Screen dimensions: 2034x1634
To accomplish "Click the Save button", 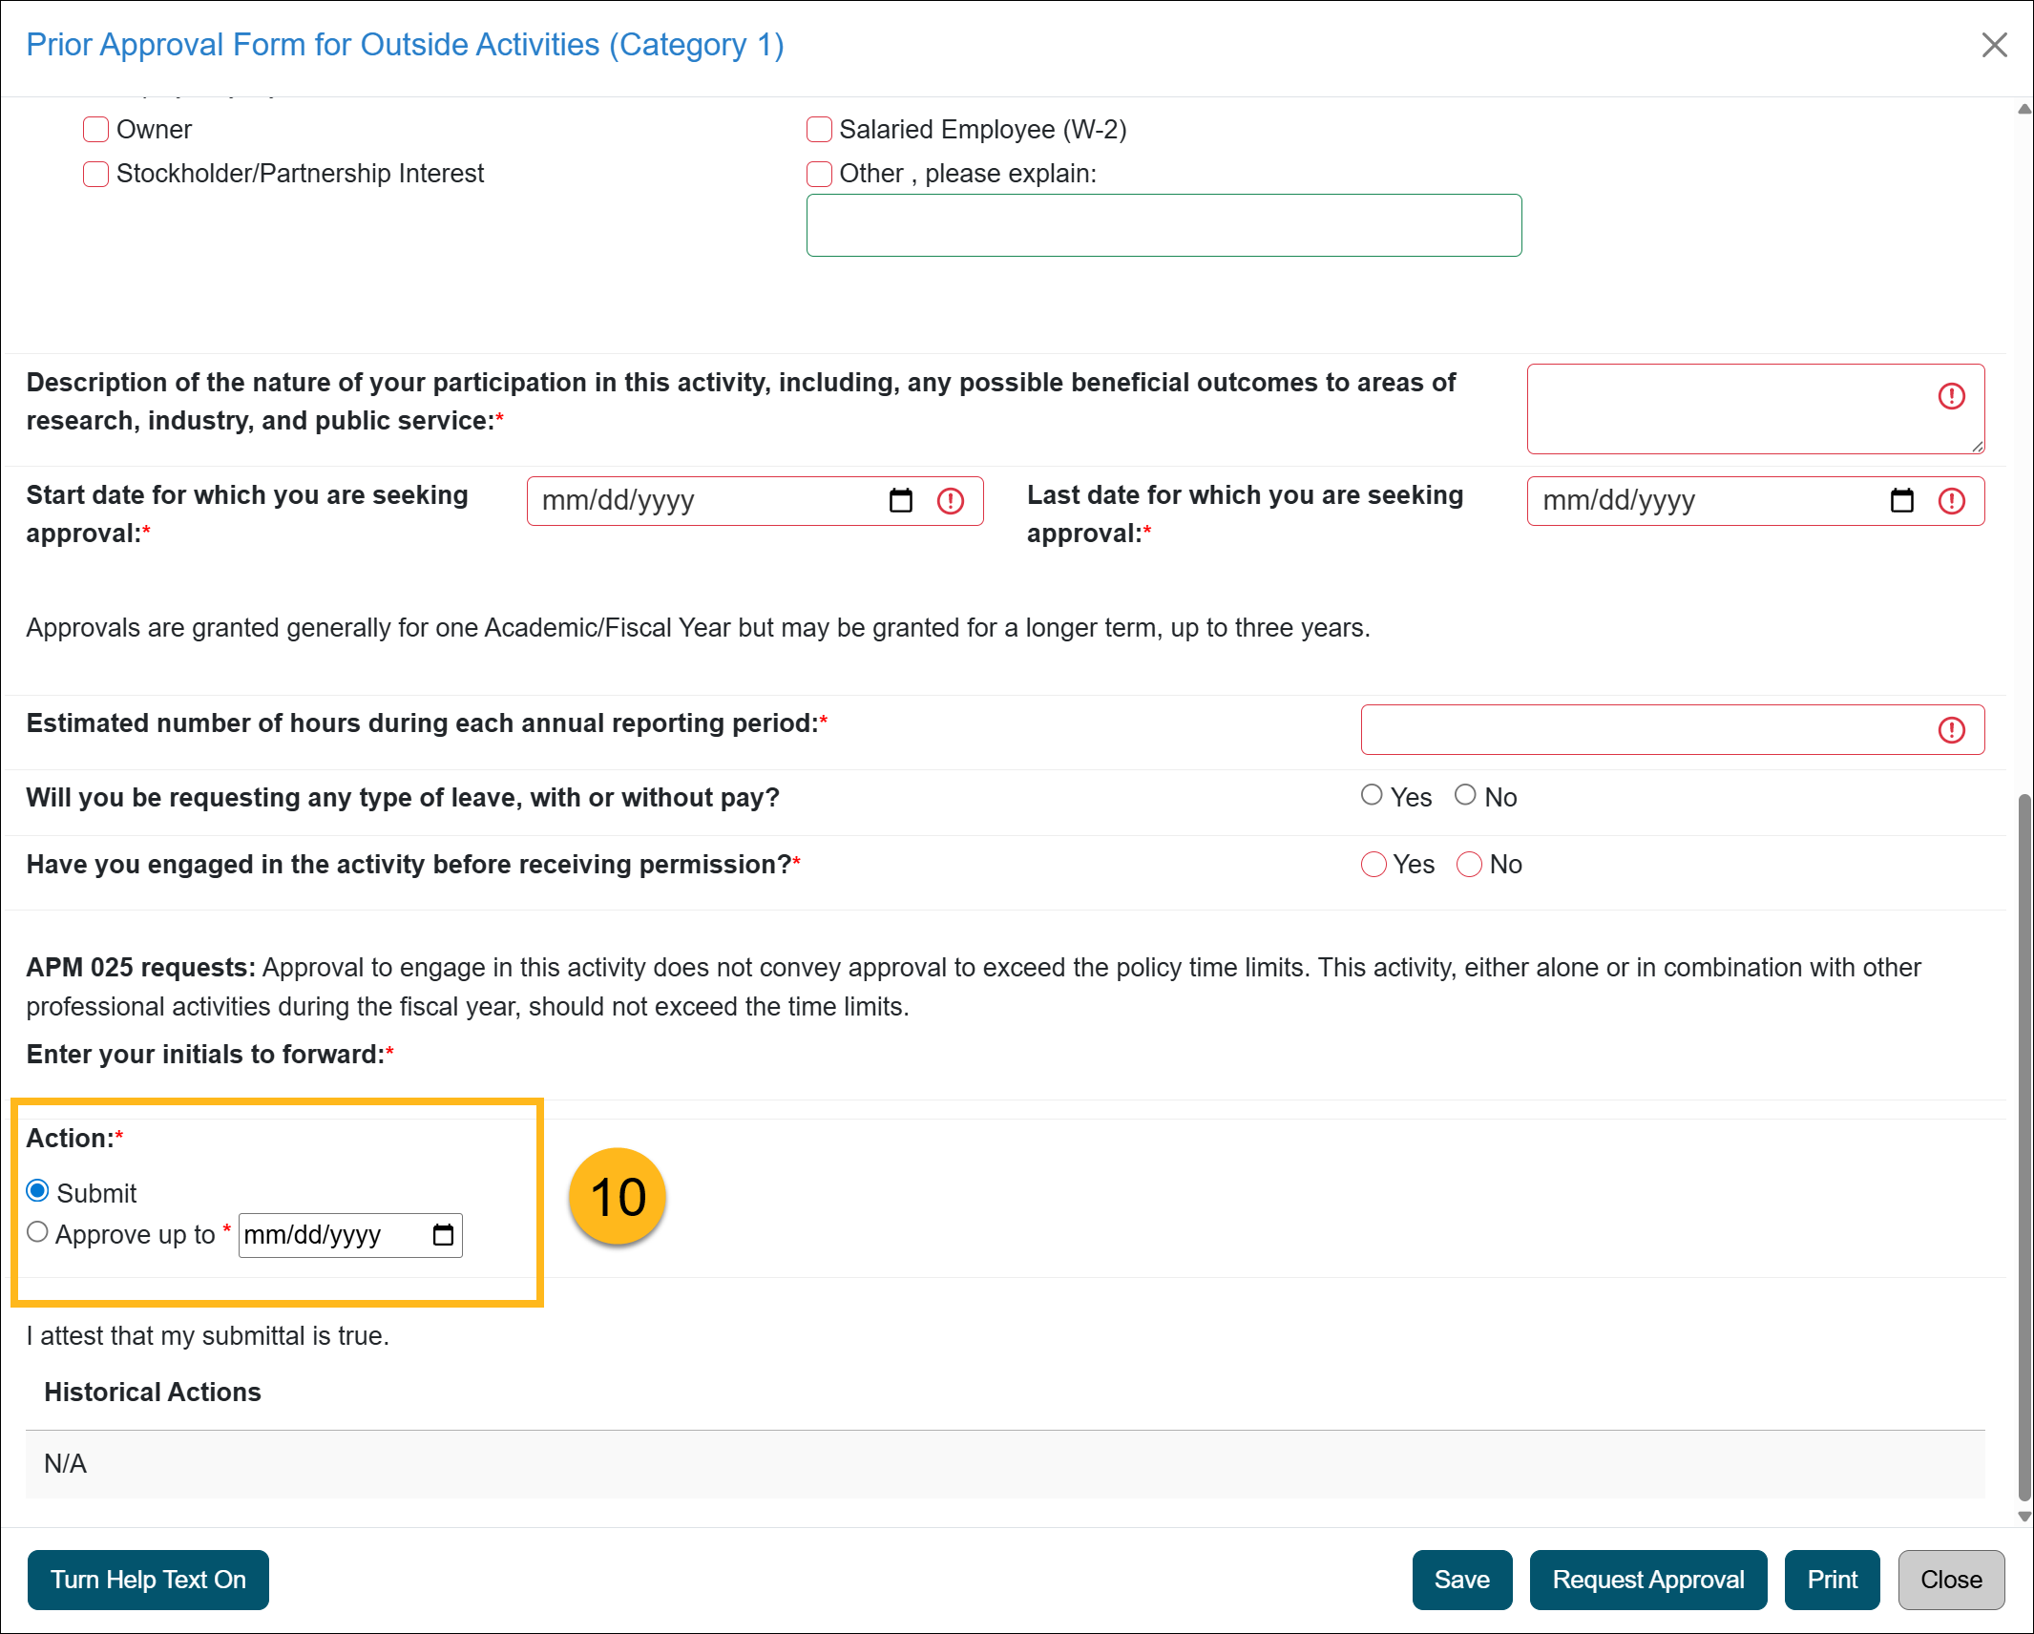I will 1461,1580.
